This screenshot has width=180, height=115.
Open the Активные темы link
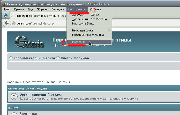tap(58, 82)
